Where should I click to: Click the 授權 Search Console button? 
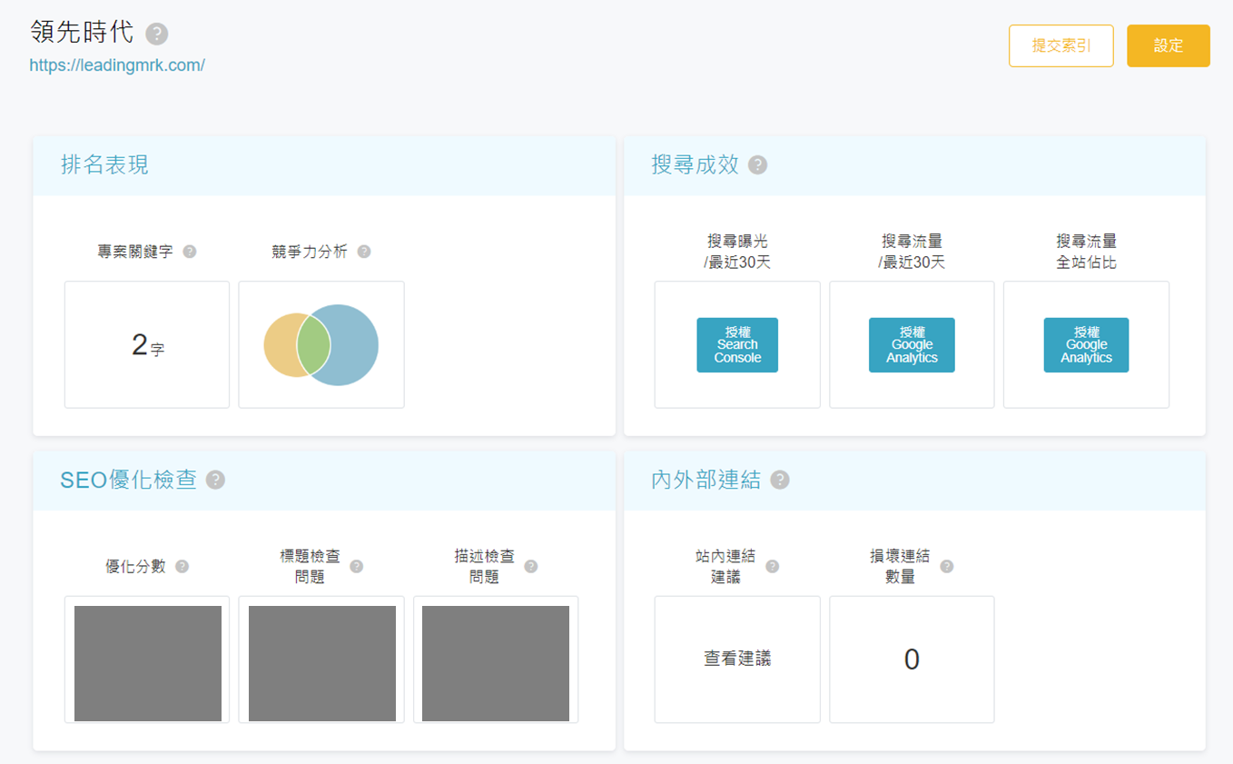tap(737, 345)
